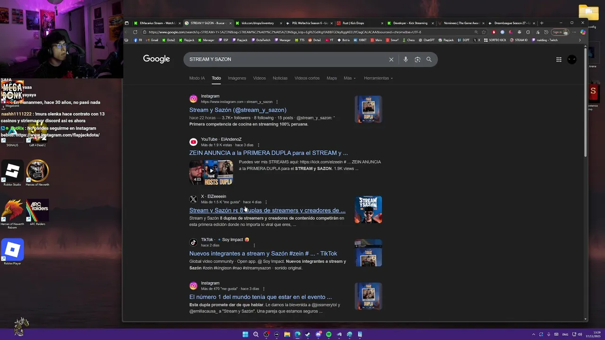Open three-dot menu on X ElZeeeein result
Viewport: 605px width, 340px height.
coord(266,202)
